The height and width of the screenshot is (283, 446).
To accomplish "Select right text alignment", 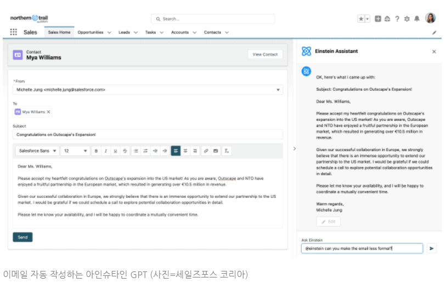I will 195,151.
